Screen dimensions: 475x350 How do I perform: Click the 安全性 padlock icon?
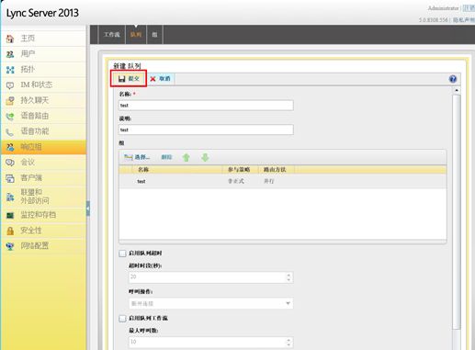click(x=10, y=231)
